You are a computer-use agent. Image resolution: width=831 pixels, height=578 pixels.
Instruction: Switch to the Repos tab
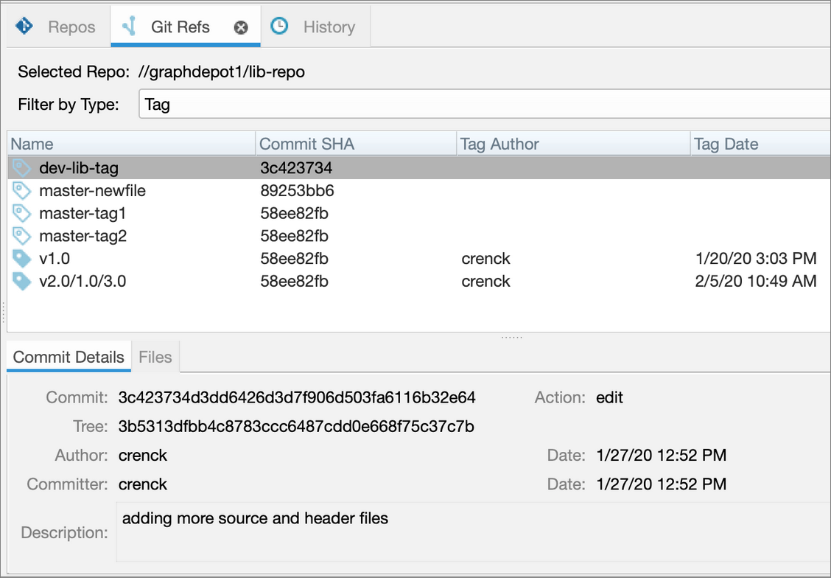(71, 27)
